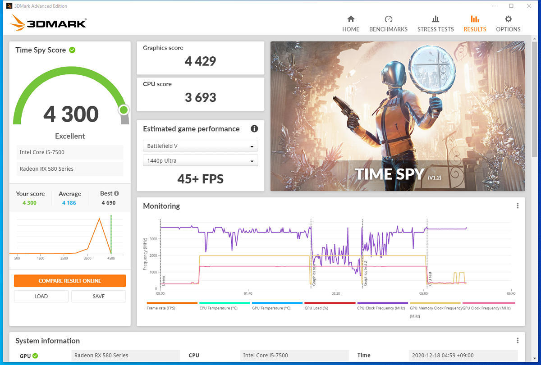541x365 pixels.
Task: Click the Graphics test 2 marker on chart
Action: coord(365,273)
